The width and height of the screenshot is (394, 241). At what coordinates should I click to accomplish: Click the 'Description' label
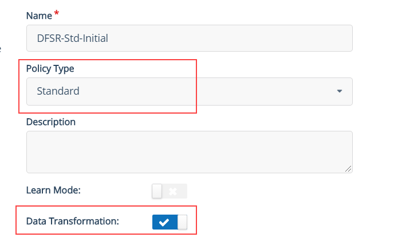click(51, 122)
